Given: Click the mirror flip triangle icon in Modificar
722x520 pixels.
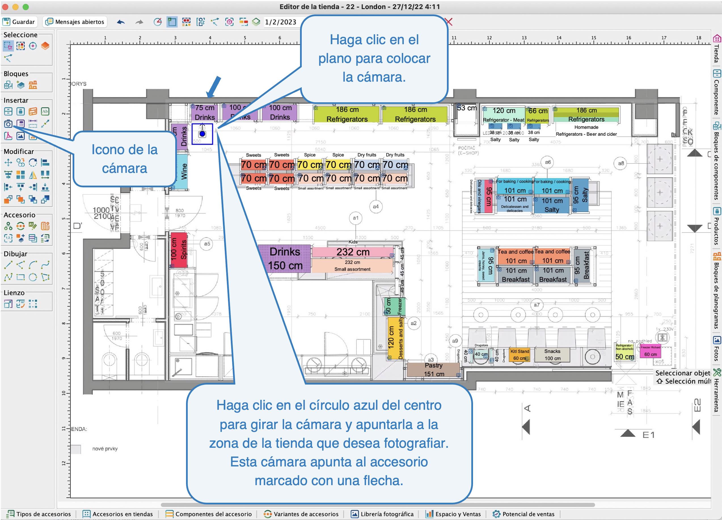Looking at the screenshot, I should click(33, 175).
